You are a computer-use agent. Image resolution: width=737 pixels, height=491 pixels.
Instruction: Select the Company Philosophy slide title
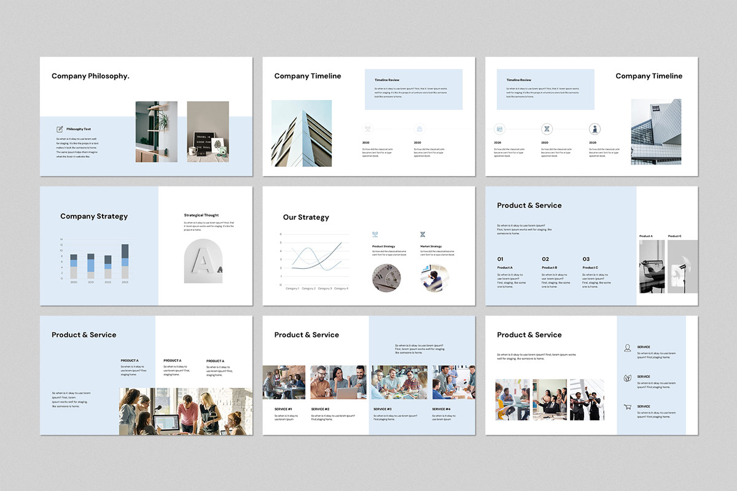(x=90, y=76)
